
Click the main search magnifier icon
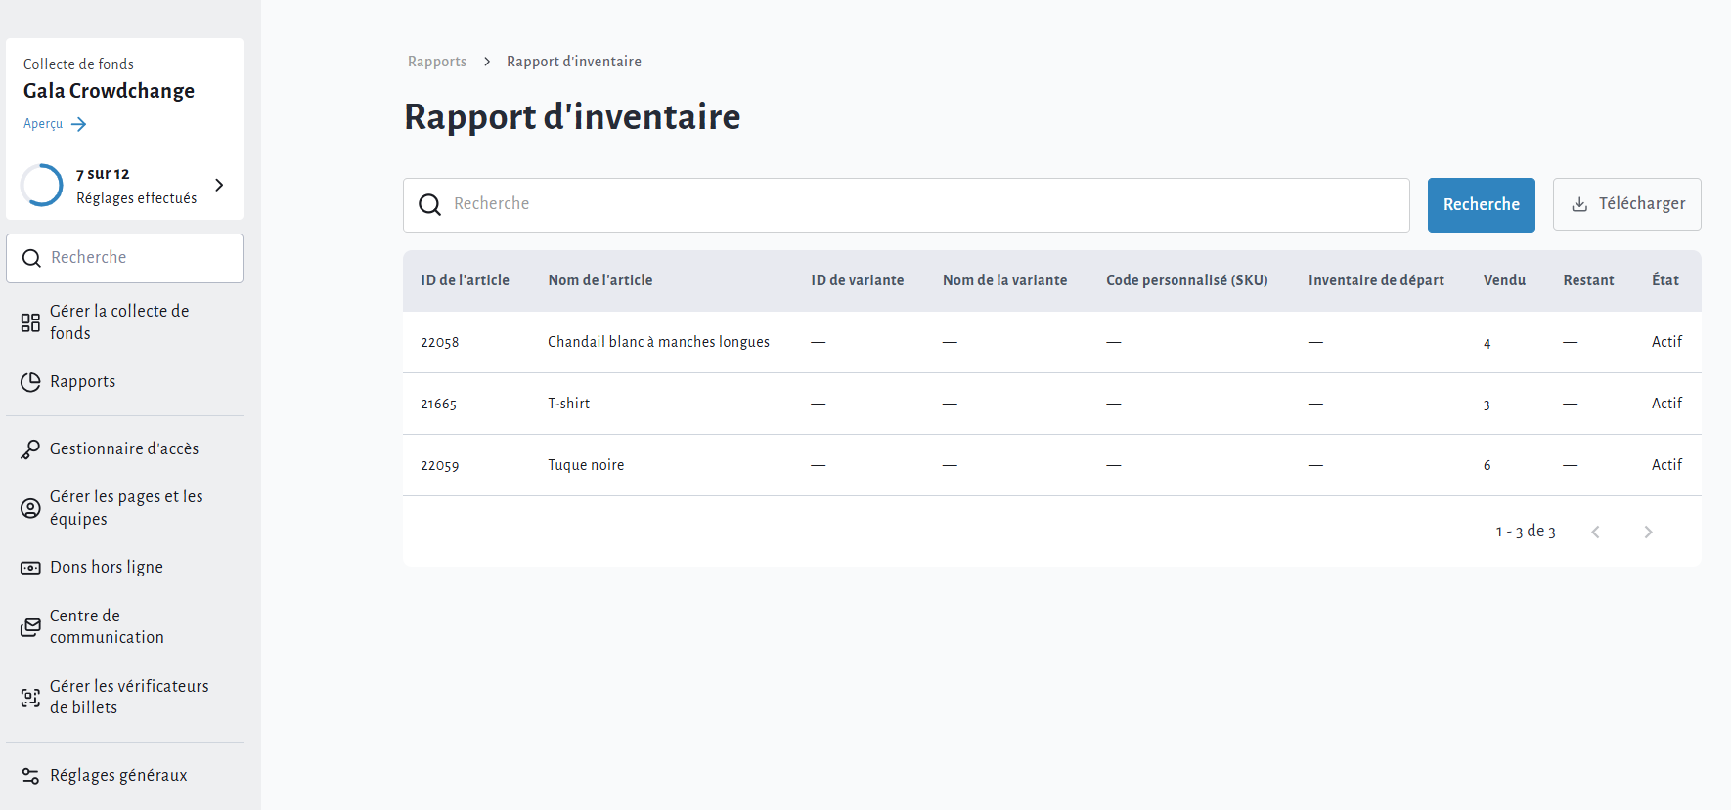click(429, 204)
